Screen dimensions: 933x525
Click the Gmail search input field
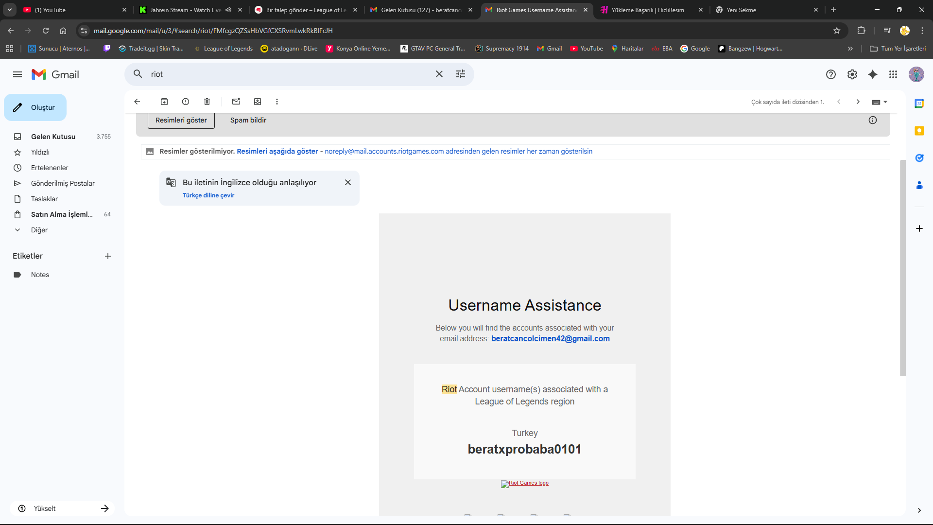pyautogui.click(x=289, y=74)
